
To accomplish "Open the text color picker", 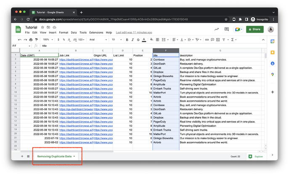I will 144,39.
